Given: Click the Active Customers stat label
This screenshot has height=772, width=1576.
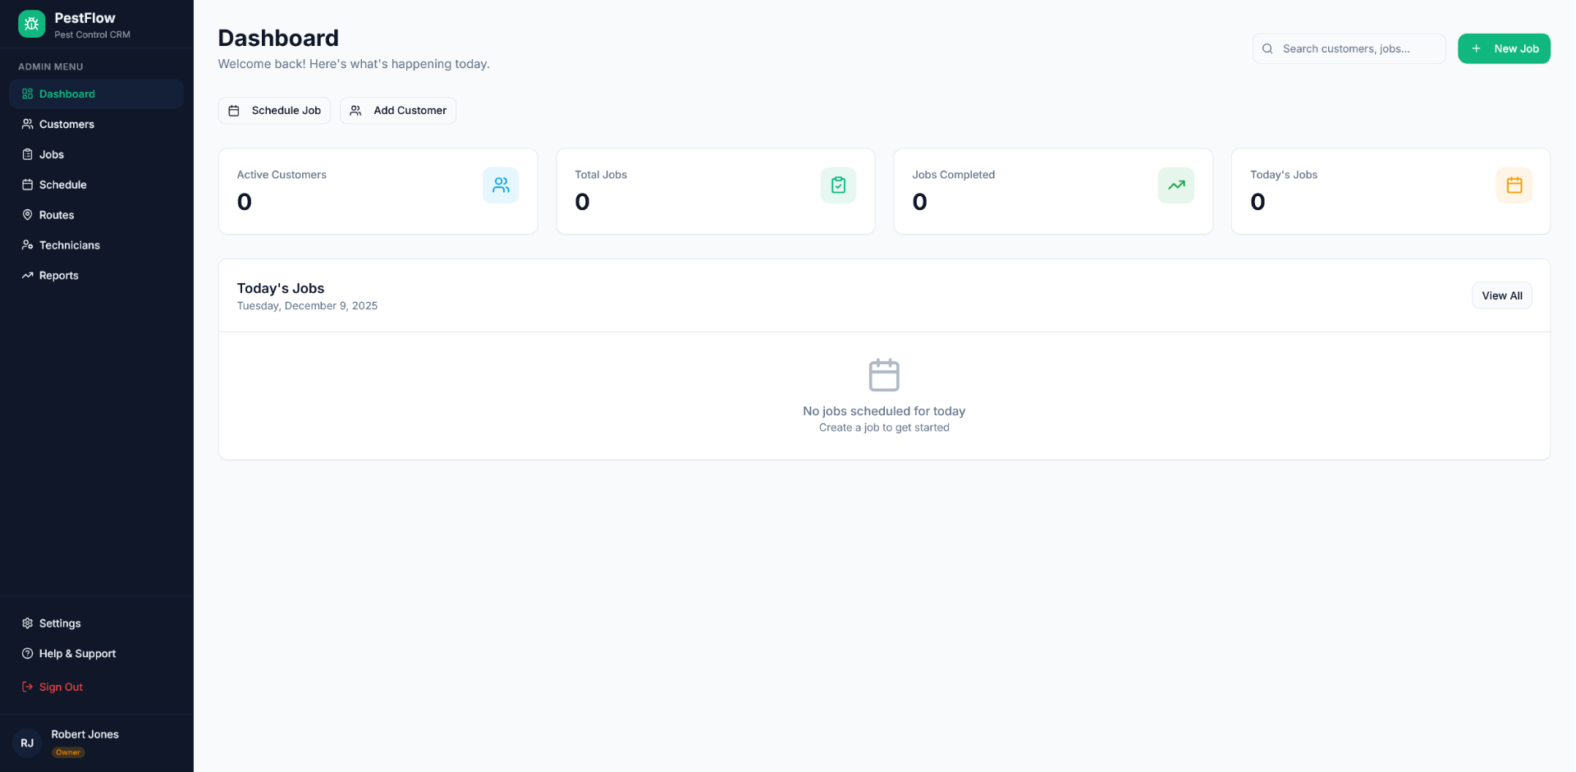Looking at the screenshot, I should tap(282, 175).
